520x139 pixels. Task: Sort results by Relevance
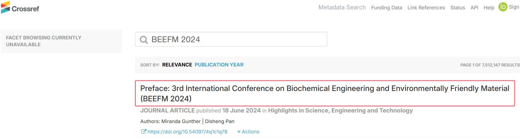(177, 65)
